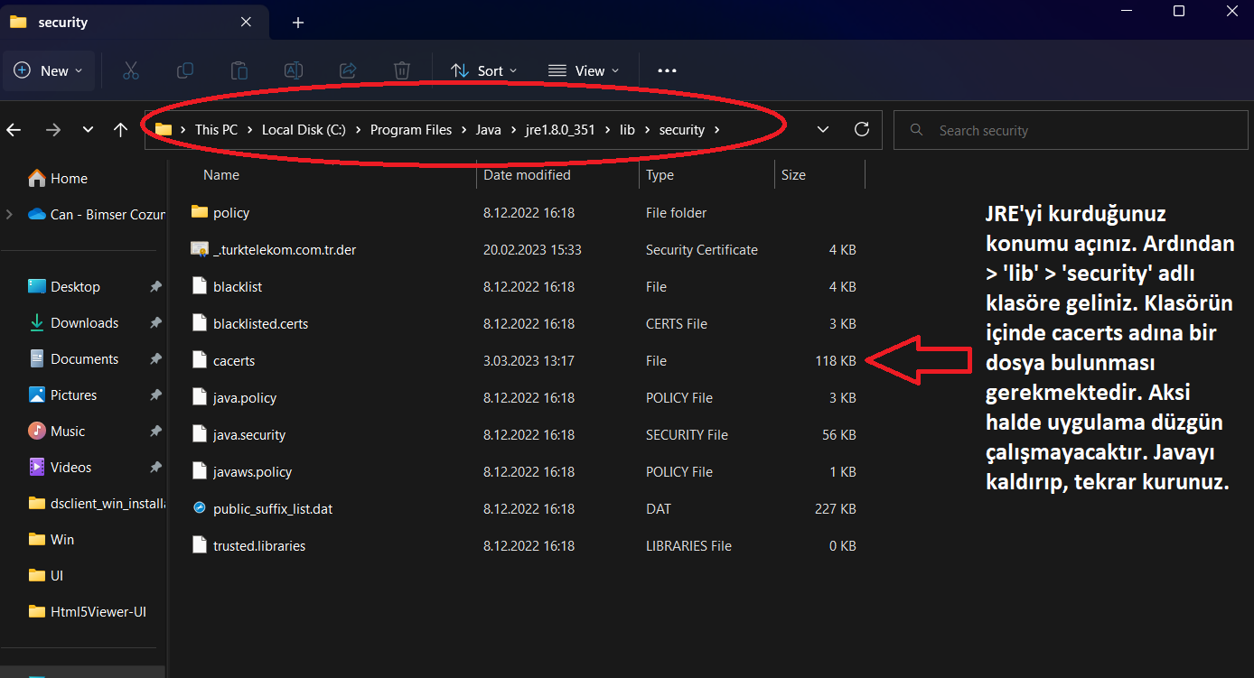
Task: Open the Sort dropdown
Action: 484,70
